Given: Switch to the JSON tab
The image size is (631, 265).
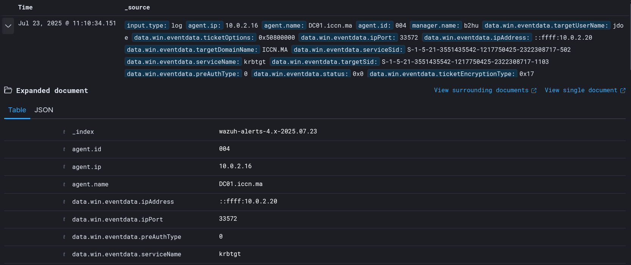Looking at the screenshot, I should (x=44, y=110).
